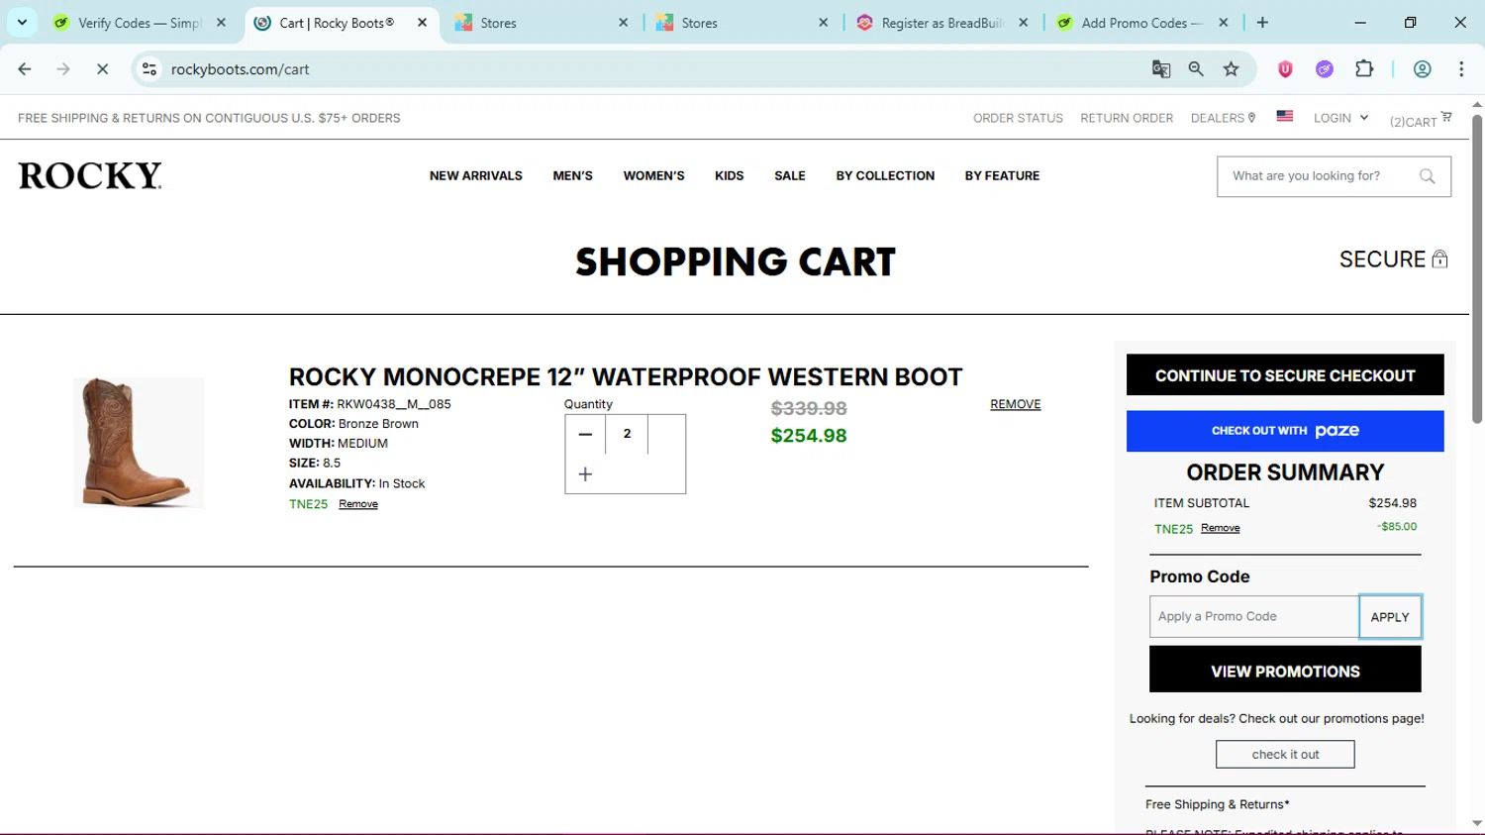Open the translate page icon

coord(1161,69)
